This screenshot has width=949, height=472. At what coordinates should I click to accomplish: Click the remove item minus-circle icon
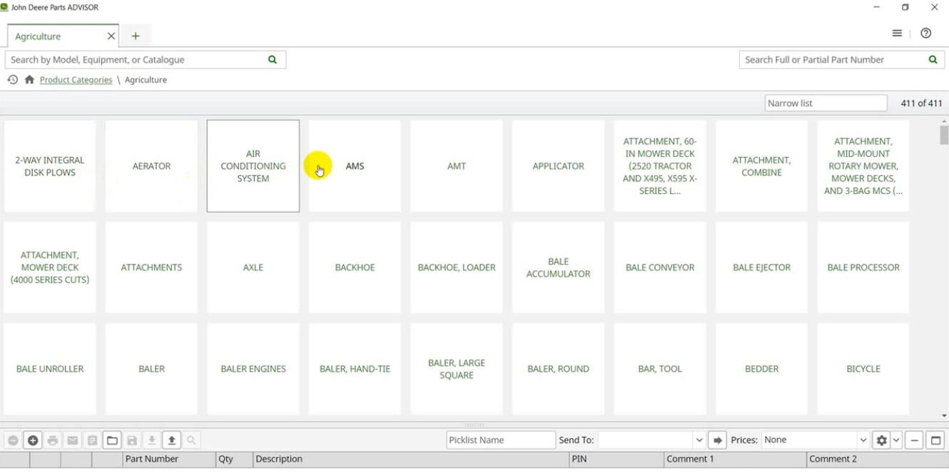(x=13, y=441)
